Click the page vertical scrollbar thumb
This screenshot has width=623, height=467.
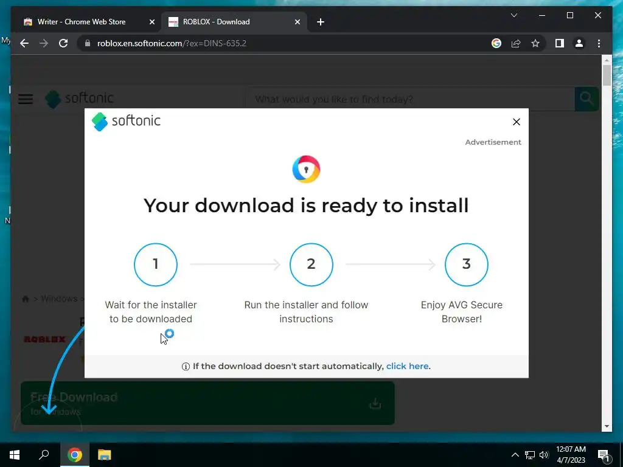tap(607, 75)
